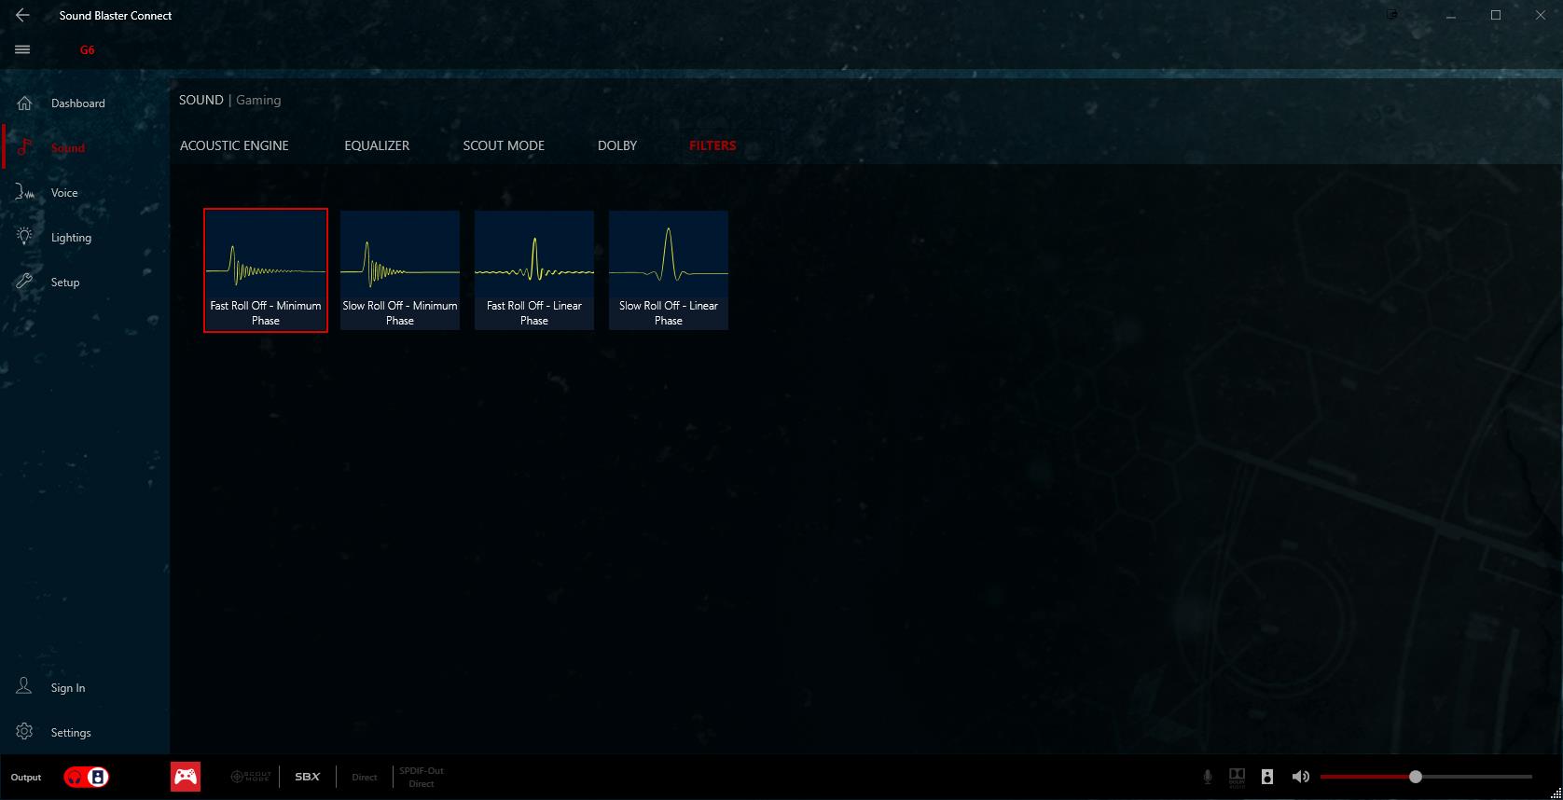Open Setup via the wrench icon
This screenshot has height=800, width=1563.
tap(25, 282)
